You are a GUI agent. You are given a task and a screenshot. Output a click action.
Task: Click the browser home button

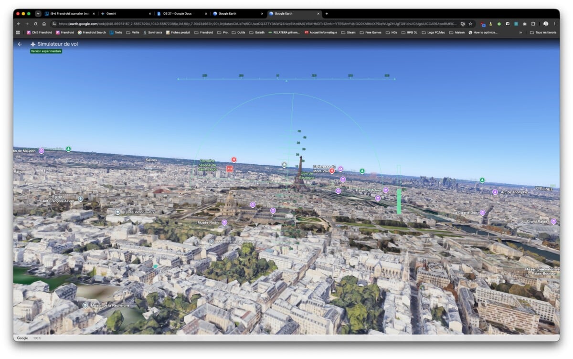[x=44, y=23]
